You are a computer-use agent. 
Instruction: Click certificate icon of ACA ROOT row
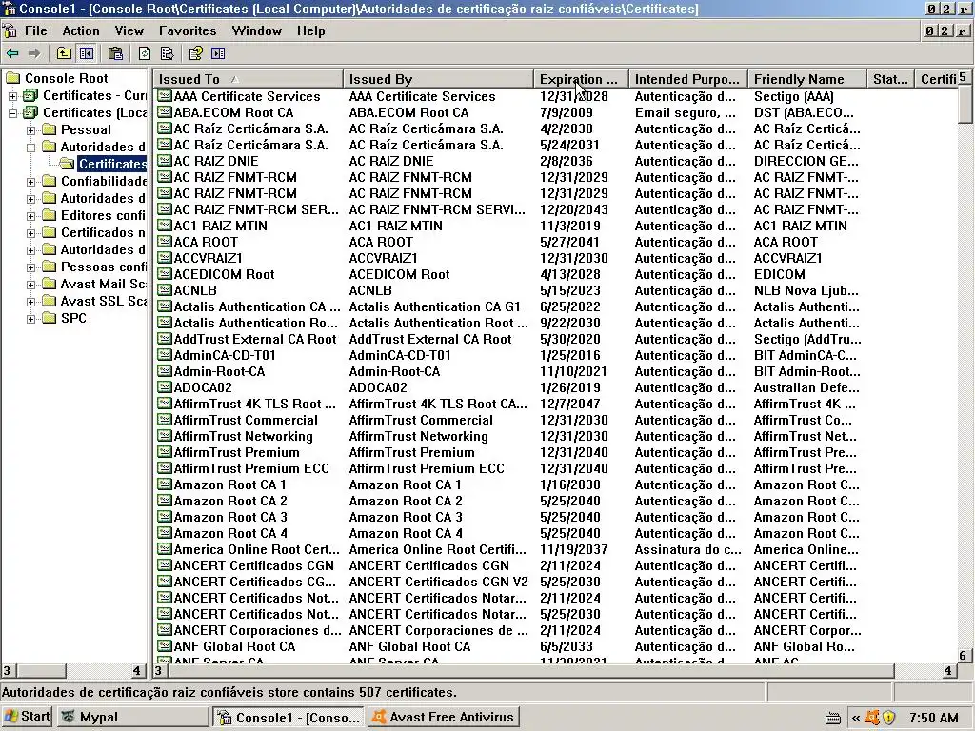(164, 241)
